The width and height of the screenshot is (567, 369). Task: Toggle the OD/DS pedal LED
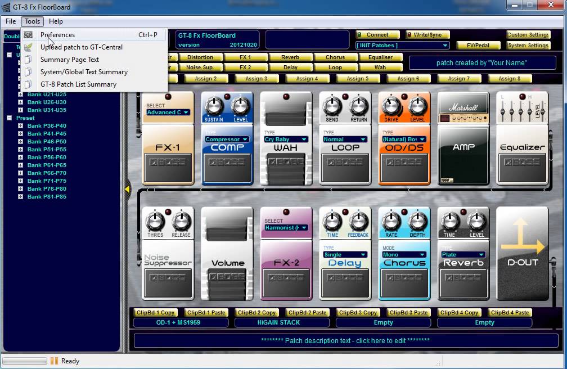click(404, 97)
